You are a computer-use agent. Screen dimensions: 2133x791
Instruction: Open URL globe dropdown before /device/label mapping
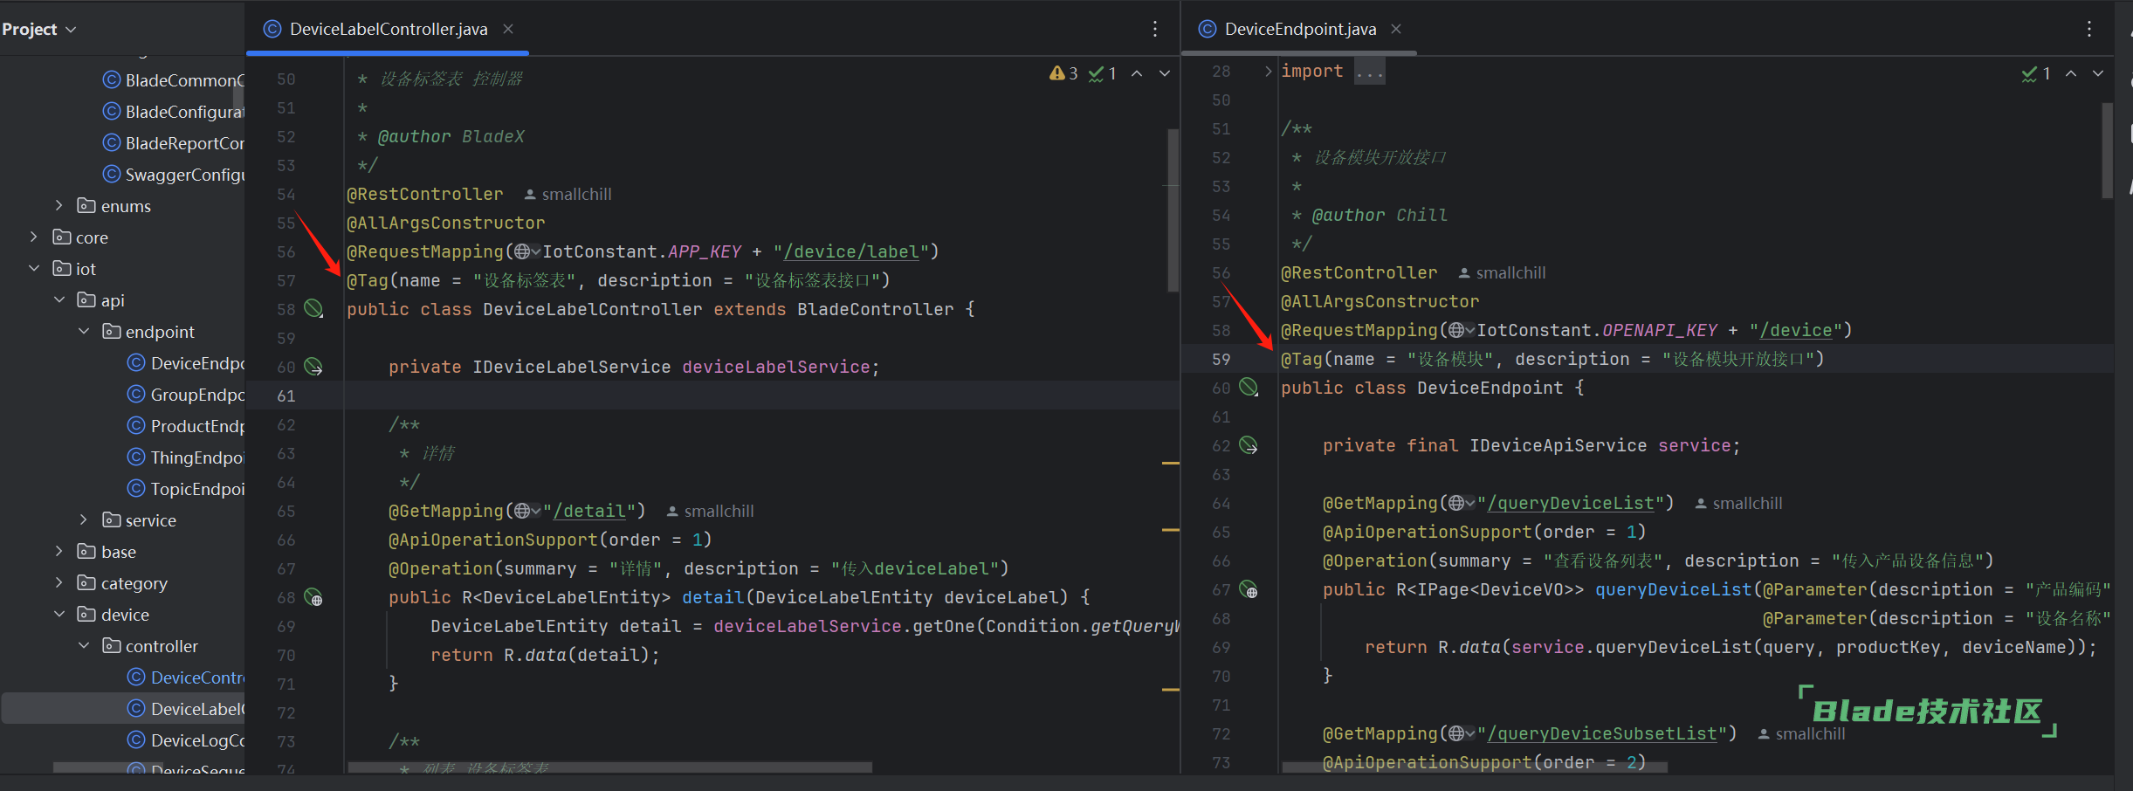pyautogui.click(x=527, y=251)
